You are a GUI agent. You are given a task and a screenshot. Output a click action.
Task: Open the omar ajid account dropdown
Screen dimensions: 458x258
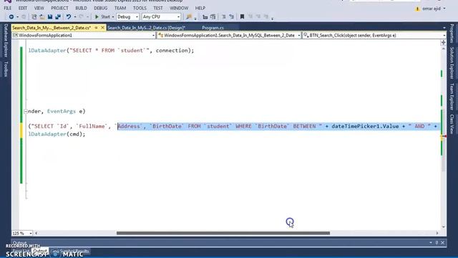pyautogui.click(x=434, y=9)
